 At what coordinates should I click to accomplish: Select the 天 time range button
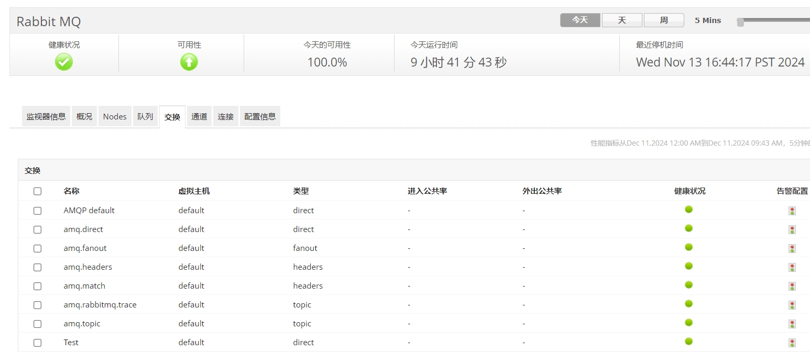pyautogui.click(x=622, y=20)
